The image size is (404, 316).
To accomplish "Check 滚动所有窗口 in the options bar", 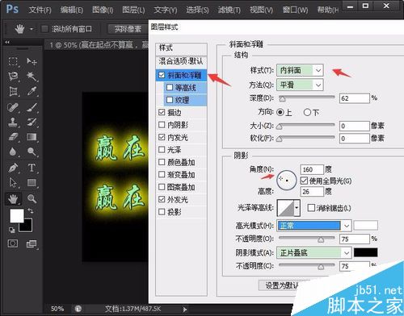I will pyautogui.click(x=44, y=29).
